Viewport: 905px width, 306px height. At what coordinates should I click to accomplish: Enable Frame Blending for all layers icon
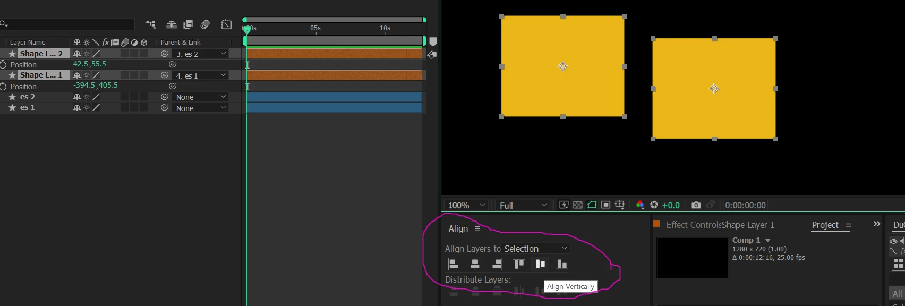point(188,24)
